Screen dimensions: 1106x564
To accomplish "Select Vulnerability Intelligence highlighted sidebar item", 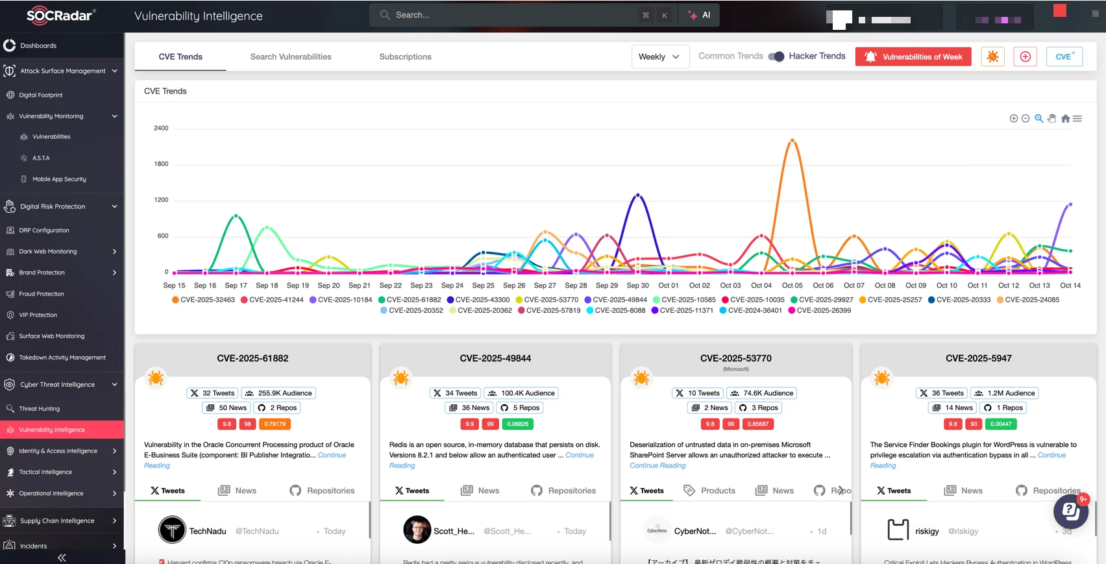I will 62,430.
